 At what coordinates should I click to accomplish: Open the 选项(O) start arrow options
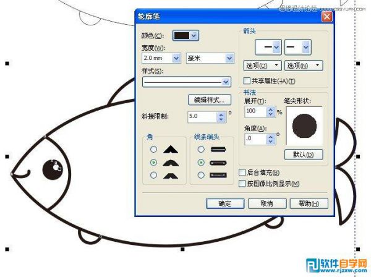[262, 66]
